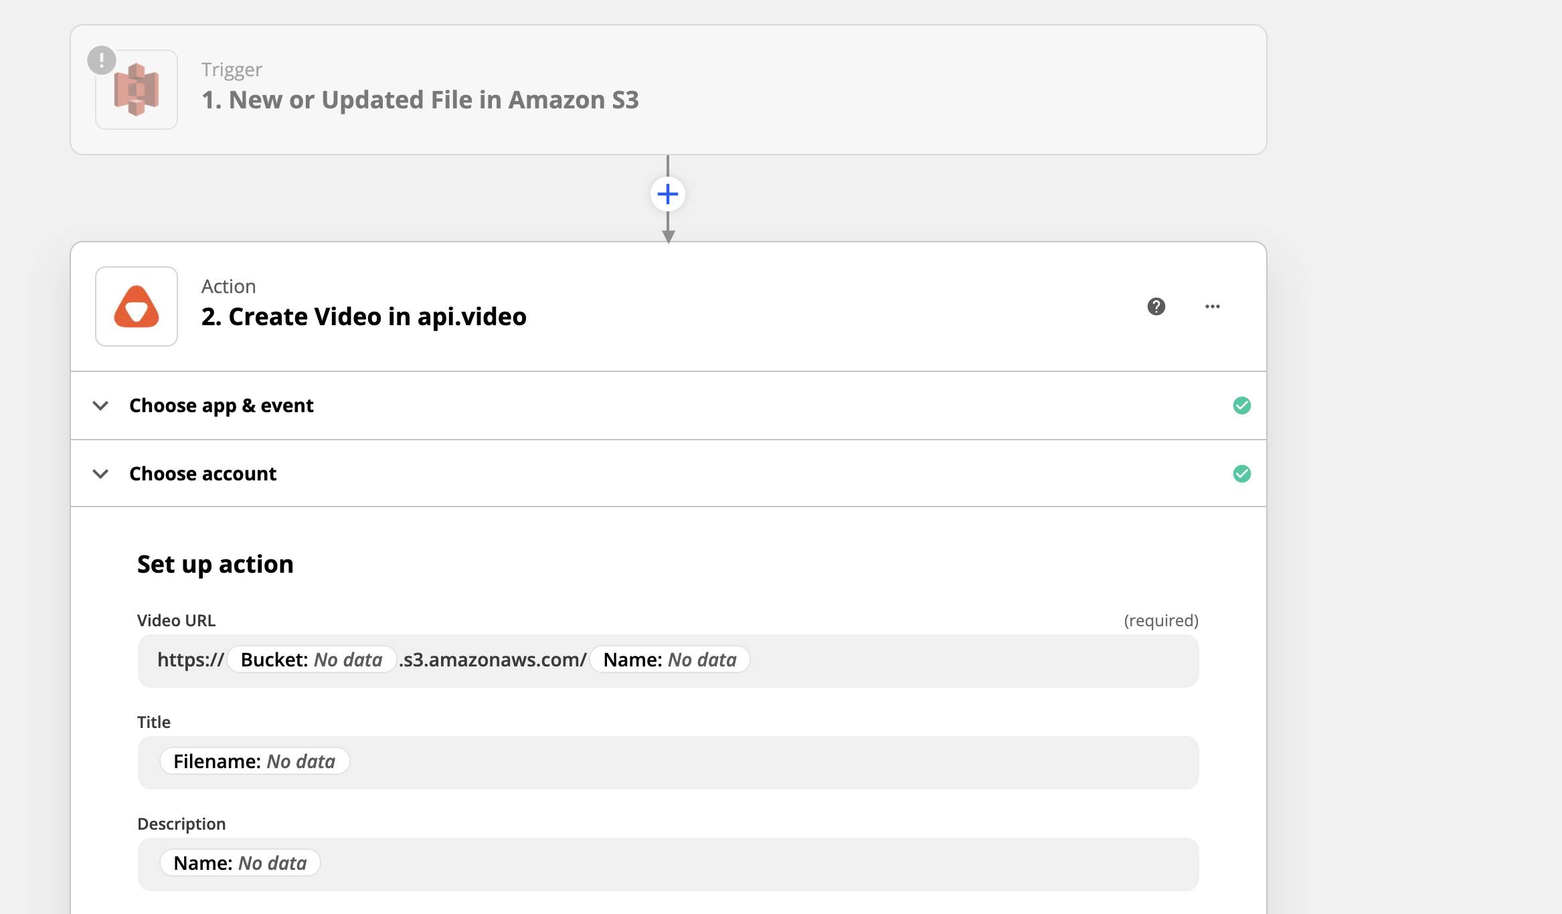
Task: Select the action step Create Video in api.video
Action: point(363,316)
